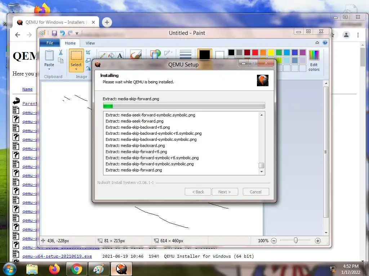Select log row 'Extract: media-skip-forward-rtl.png'
Screen dimensions: 369x276
click(136, 152)
